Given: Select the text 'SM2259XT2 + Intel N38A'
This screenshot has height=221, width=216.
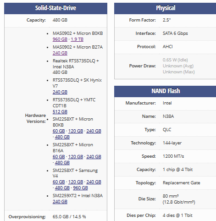Looking at the screenshot, I should click(78, 196).
